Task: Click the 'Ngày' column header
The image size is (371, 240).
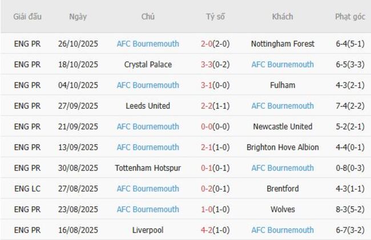Action: (78, 17)
